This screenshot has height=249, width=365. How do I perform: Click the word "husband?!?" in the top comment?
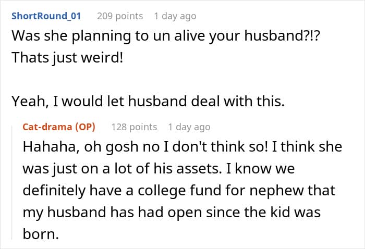(282, 36)
